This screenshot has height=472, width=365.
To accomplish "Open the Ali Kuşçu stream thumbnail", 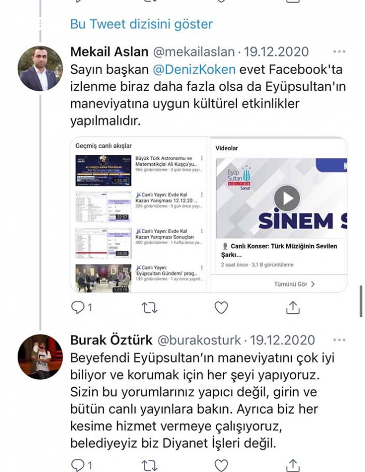I will pyautogui.click(x=103, y=171).
